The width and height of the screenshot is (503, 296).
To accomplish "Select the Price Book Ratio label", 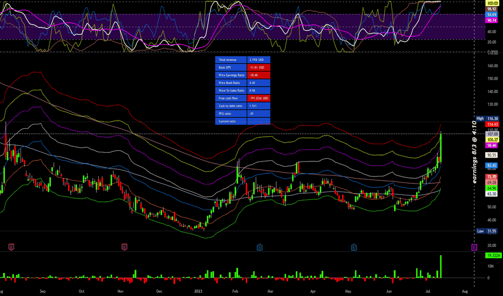I will [x=231, y=83].
